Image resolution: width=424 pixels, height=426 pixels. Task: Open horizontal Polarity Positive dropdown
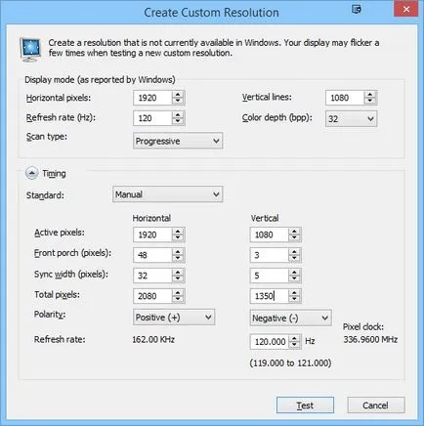[174, 318]
